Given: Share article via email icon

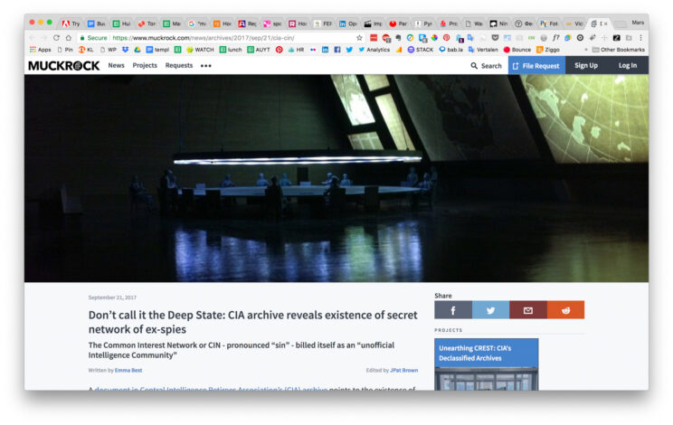Looking at the screenshot, I should [528, 310].
